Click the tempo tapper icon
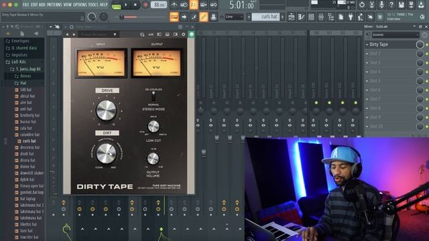This screenshot has height=241, width=429. click(361, 17)
